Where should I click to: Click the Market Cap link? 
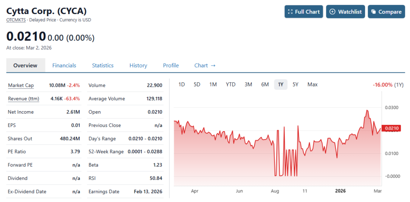[x=21, y=85]
